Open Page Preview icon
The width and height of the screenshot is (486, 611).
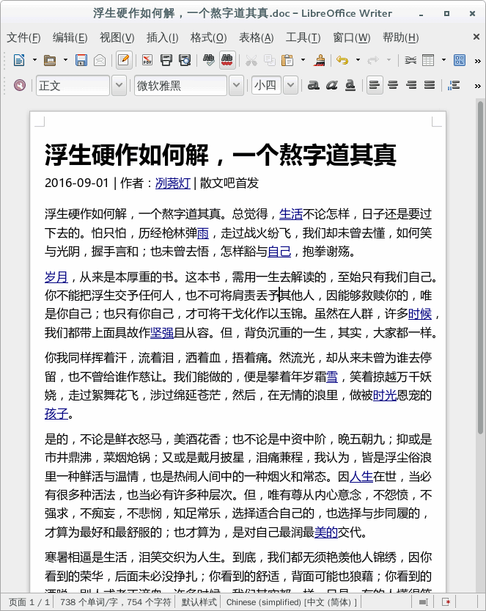[x=185, y=60]
